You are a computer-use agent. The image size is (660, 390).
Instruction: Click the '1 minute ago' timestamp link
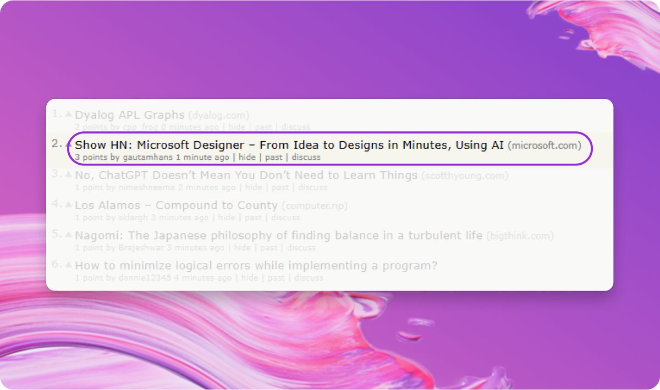point(202,157)
